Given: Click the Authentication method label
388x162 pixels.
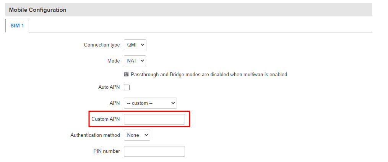Looking at the screenshot, I should pos(95,135).
